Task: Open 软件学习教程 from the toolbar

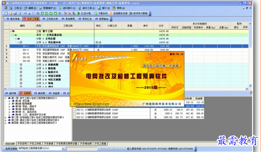Action: pos(139,13)
